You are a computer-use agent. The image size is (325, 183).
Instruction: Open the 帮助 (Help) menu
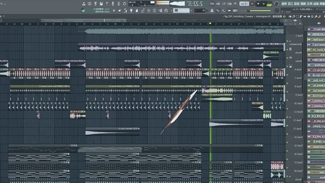(284, 4)
